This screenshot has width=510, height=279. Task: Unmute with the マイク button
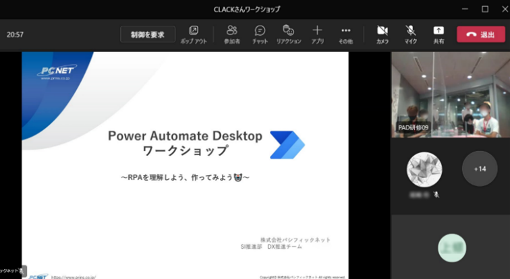click(410, 35)
